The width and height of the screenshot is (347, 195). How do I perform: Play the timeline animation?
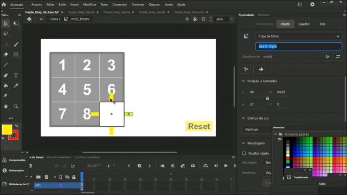[226, 166]
